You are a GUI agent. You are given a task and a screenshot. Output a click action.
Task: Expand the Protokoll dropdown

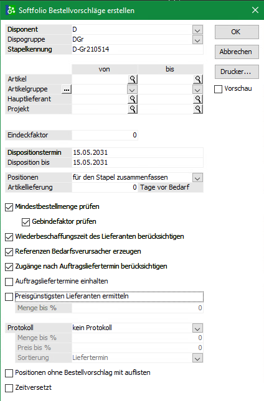click(197, 328)
